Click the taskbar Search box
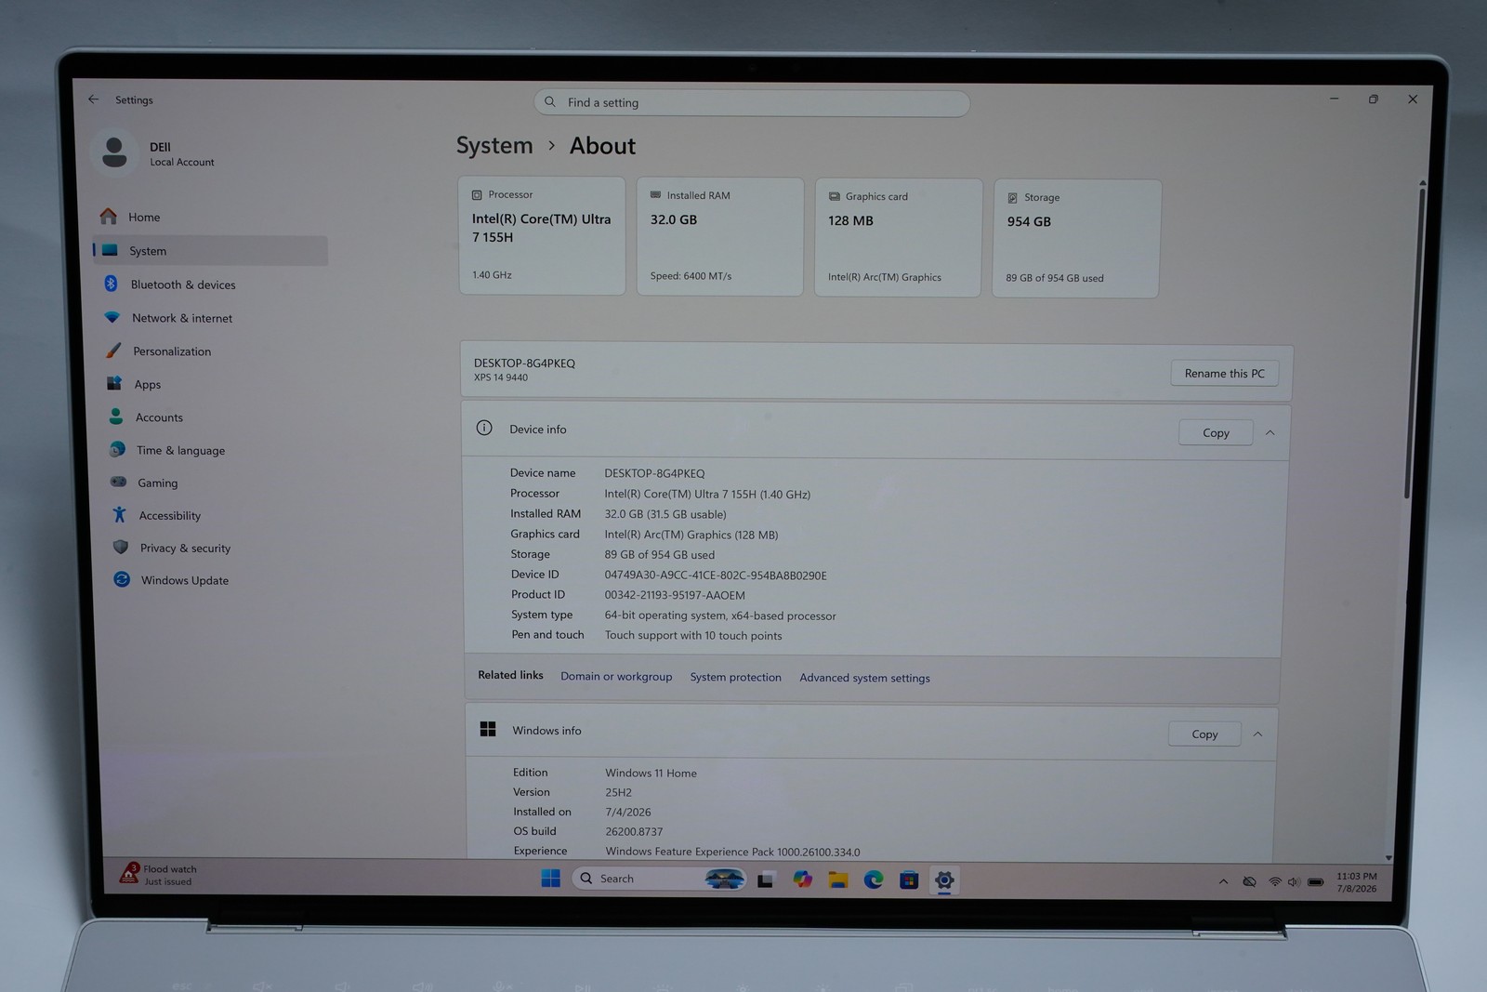This screenshot has height=992, width=1487. 660,878
